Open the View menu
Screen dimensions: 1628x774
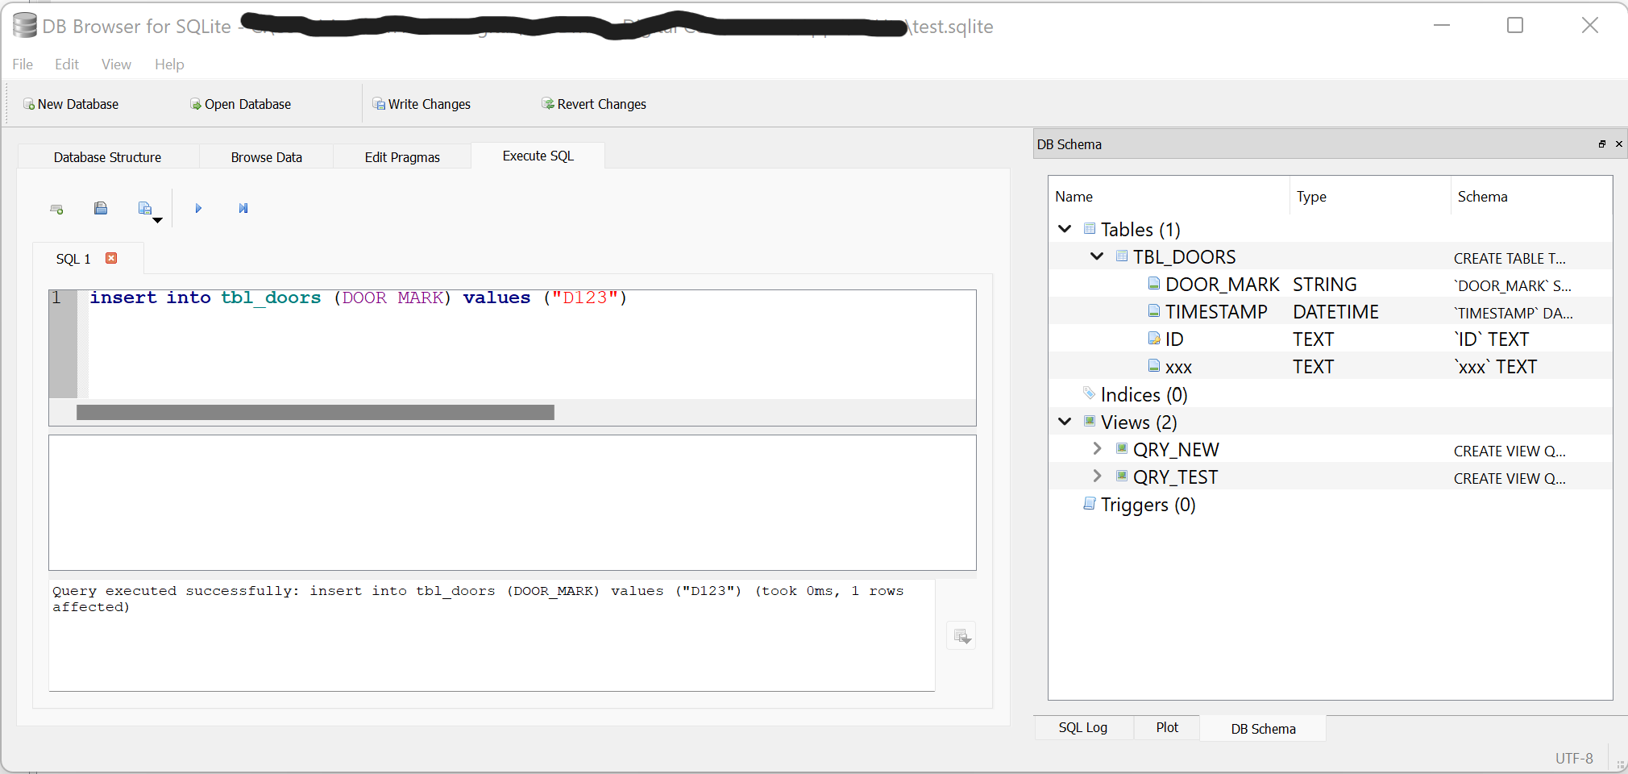pyautogui.click(x=116, y=64)
